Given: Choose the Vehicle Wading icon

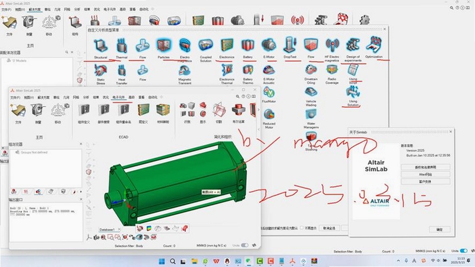Looking at the screenshot, I should 311,93.
